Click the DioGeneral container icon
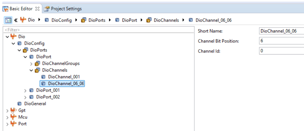This screenshot has width=304, height=131. [19, 104]
